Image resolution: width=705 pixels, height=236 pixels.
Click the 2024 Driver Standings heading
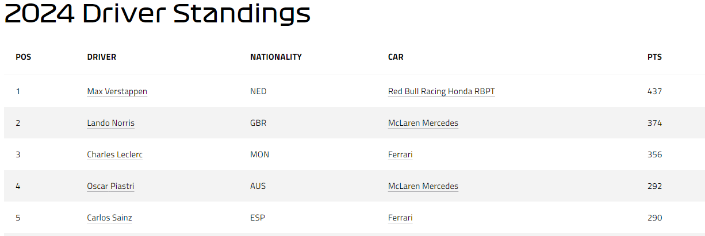158,14
